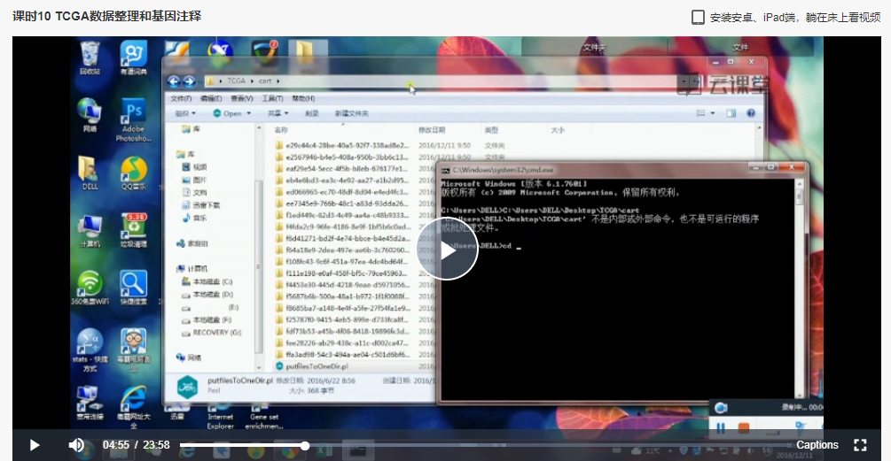This screenshot has width=891, height=461.
Task: Select 文档 in Explorer navigation pane
Action: 194,192
